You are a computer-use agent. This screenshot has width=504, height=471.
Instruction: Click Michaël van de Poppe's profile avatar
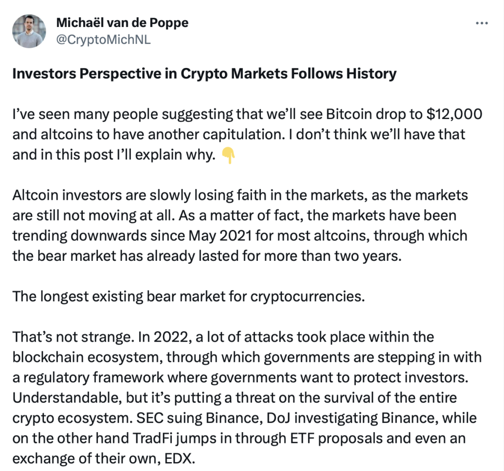[29, 31]
